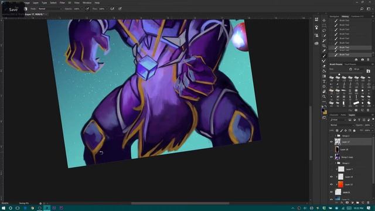The height and width of the screenshot is (211, 375).
Task: Toggle pressure for size icon
Action: coord(120,9)
